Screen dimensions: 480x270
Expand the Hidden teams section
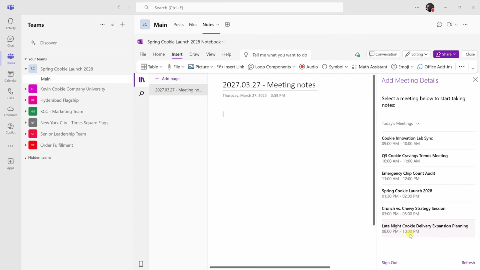[x=25, y=158]
